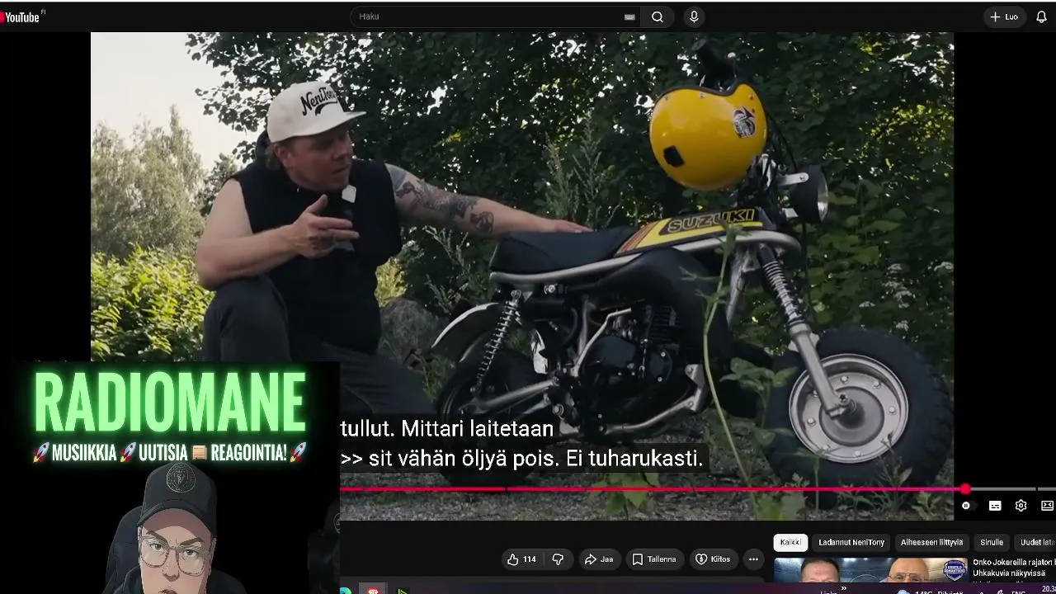Select the Sinulle filter chip

click(x=992, y=542)
